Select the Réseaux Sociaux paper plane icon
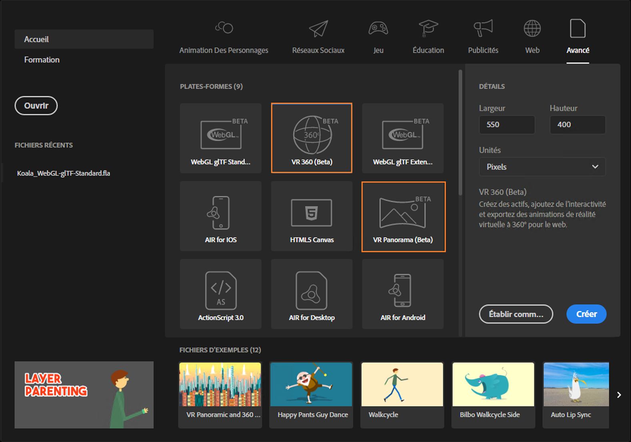The height and width of the screenshot is (442, 631). pyautogui.click(x=318, y=28)
